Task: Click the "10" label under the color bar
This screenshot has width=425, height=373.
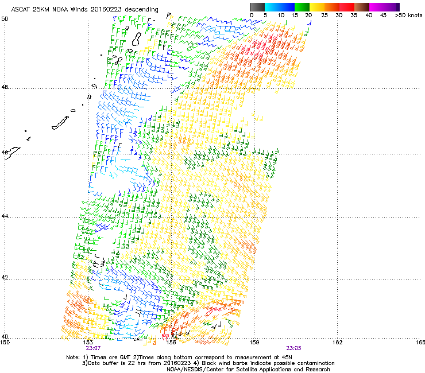Action: click(x=281, y=15)
